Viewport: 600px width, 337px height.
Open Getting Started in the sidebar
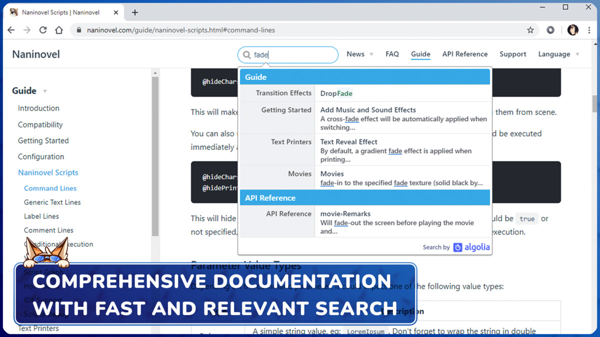coord(43,141)
